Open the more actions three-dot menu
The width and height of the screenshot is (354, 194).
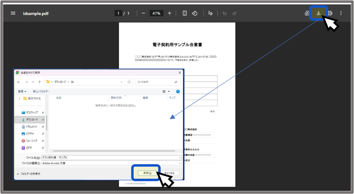click(x=341, y=13)
